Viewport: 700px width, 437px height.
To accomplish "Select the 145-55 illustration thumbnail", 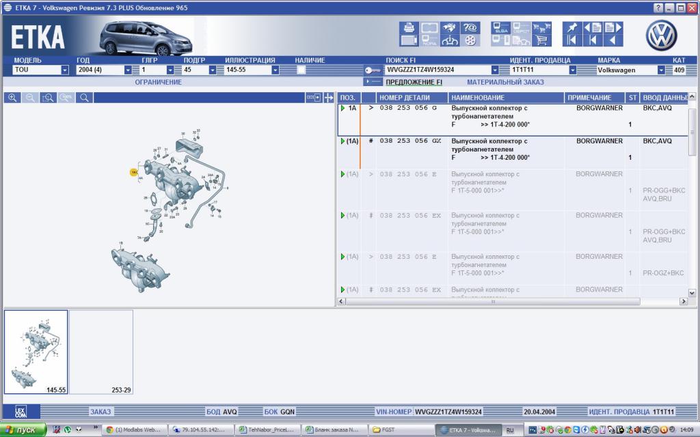I will (36, 352).
